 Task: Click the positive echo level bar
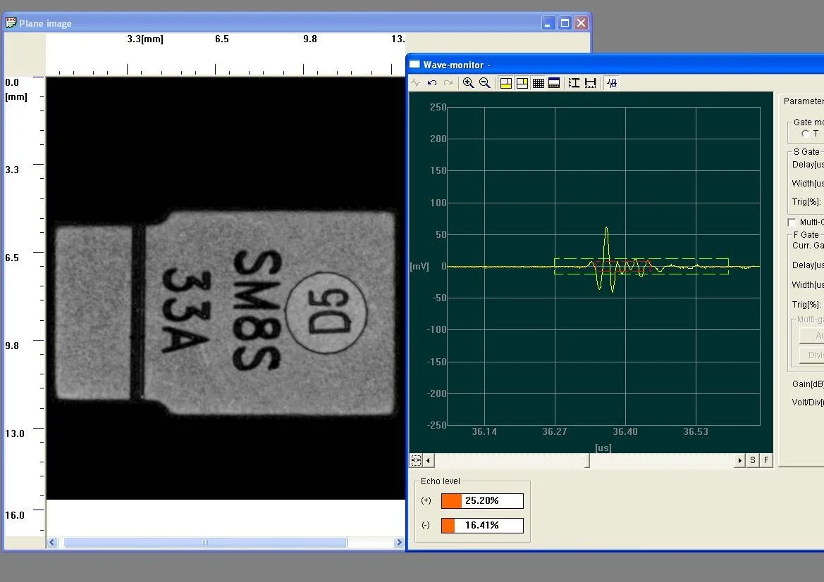(482, 501)
